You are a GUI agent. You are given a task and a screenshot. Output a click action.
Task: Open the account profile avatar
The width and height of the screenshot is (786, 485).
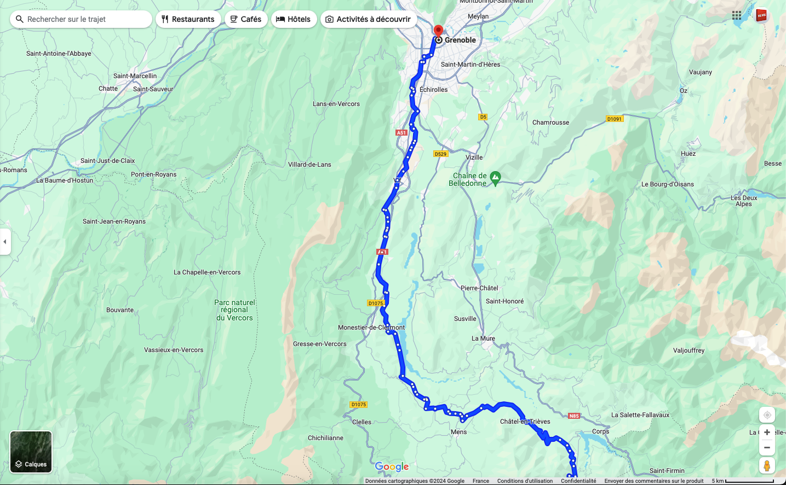click(x=761, y=15)
